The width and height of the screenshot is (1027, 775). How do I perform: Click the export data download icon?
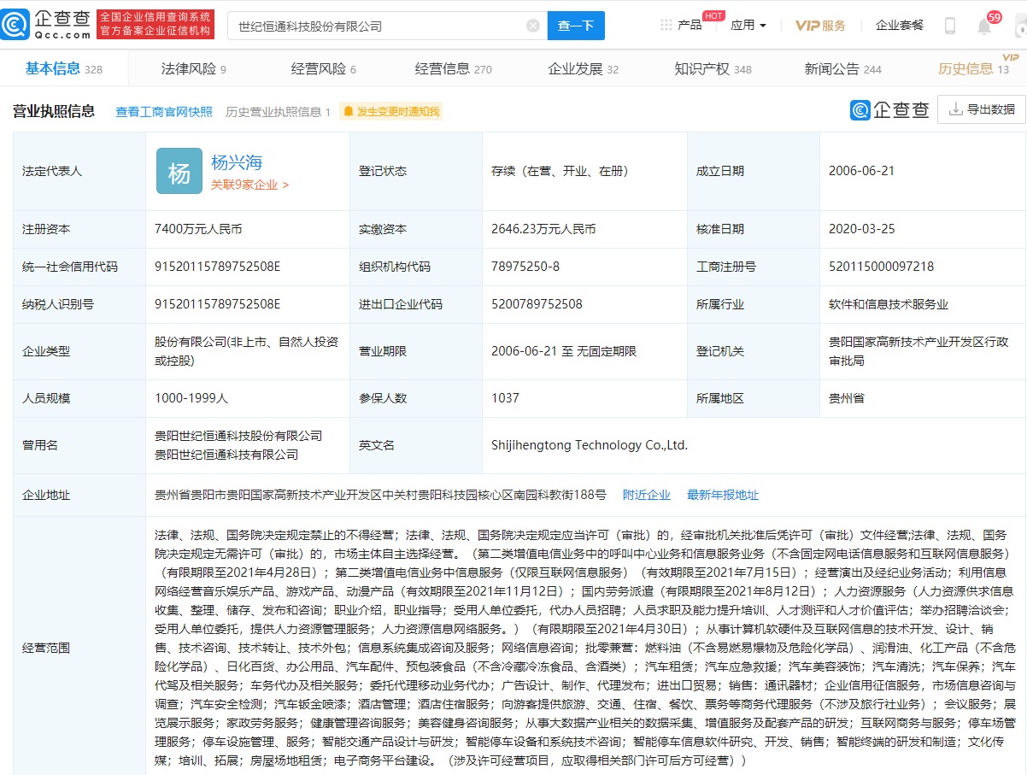[954, 109]
